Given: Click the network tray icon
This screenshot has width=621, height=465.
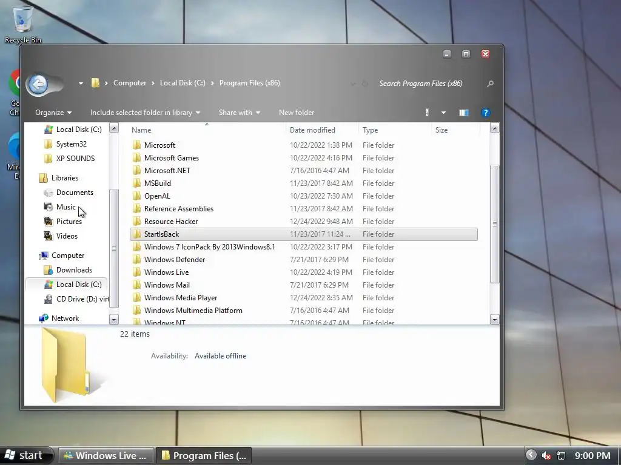Looking at the screenshot, I should (561, 456).
